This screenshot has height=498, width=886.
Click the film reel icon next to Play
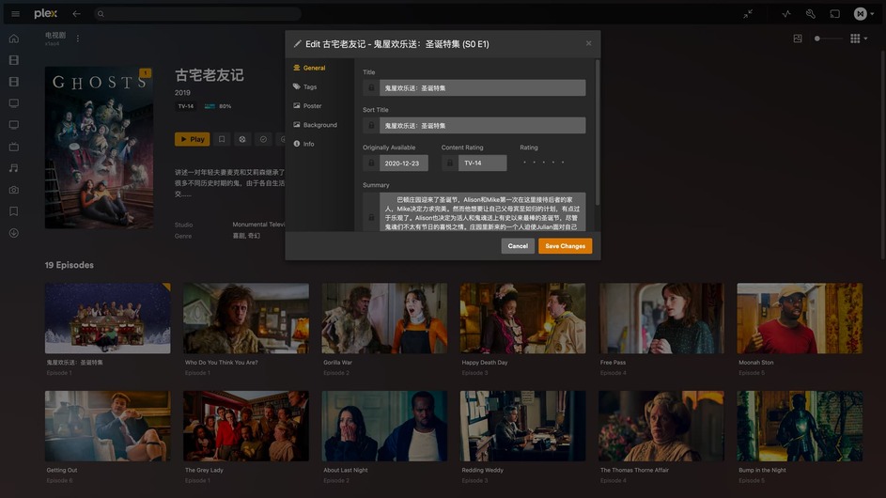pos(242,139)
